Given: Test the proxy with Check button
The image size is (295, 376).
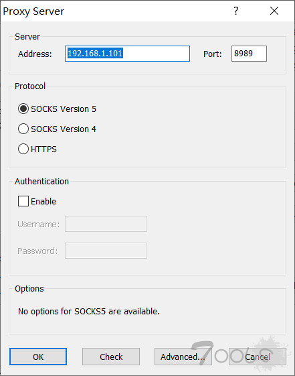Looking at the screenshot, I should 111,357.
